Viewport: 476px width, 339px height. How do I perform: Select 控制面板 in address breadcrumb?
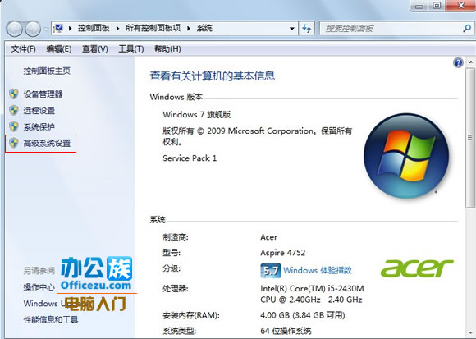tap(94, 29)
